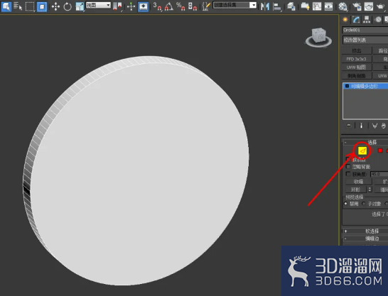Open Edit Named Selection Sets icon
The height and width of the screenshot is (296, 388).
(206, 6)
